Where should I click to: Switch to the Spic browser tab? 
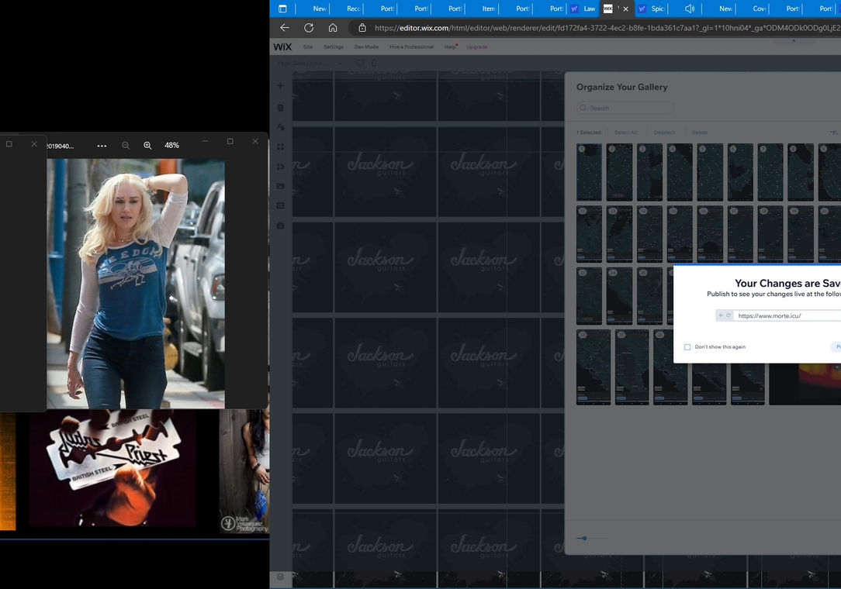click(x=652, y=9)
